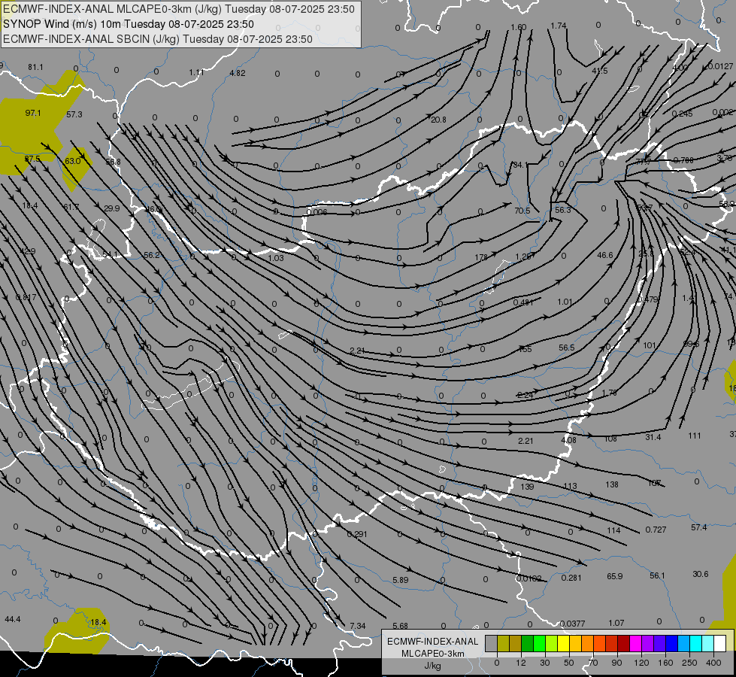736x677 pixels.
Task: Click the 114 value on the map
Action: pyautogui.click(x=613, y=530)
